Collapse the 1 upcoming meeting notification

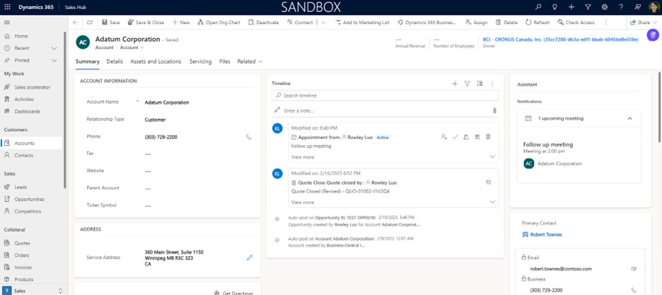click(629, 119)
